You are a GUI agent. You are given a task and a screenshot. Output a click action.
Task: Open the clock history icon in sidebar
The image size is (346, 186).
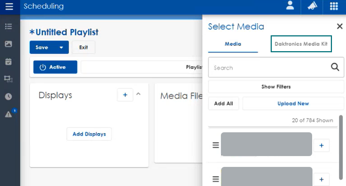8,96
